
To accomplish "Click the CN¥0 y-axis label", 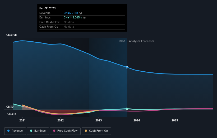I will (10, 107).
